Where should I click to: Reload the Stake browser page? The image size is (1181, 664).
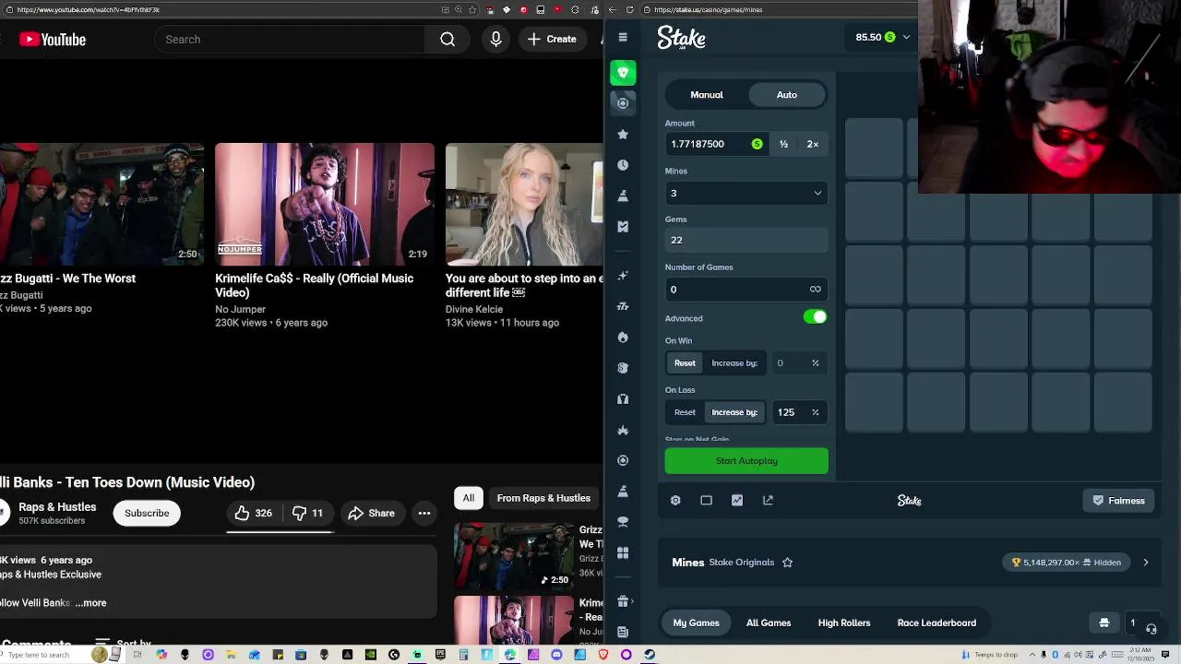click(630, 9)
